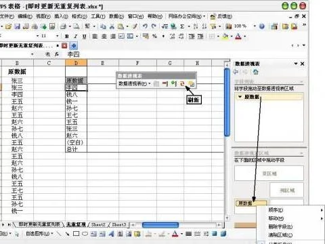Image resolution: width=325 pixels, height=244 pixels.
Task: Align cell text right
Action: click(112, 36)
